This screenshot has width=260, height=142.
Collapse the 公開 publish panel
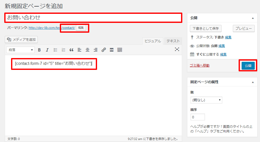click(253, 18)
